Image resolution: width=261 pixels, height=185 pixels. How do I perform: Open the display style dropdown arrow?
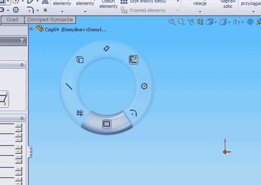229,23
